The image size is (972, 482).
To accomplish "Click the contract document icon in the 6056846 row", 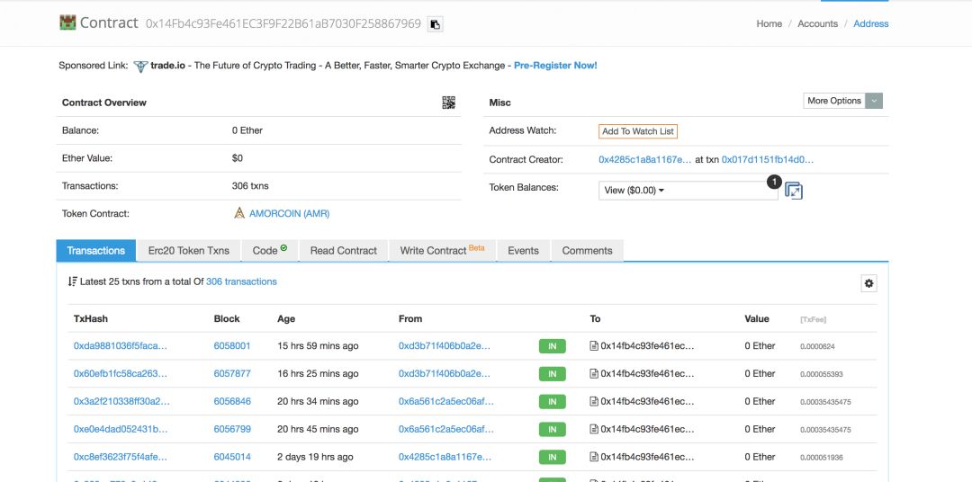I will pos(594,401).
